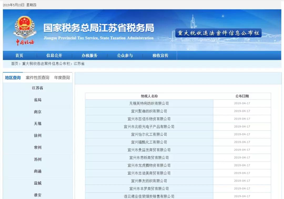Open taxpayer 宜兴福甄化工有限公司
The height and width of the screenshot is (199, 284).
pos(149,142)
